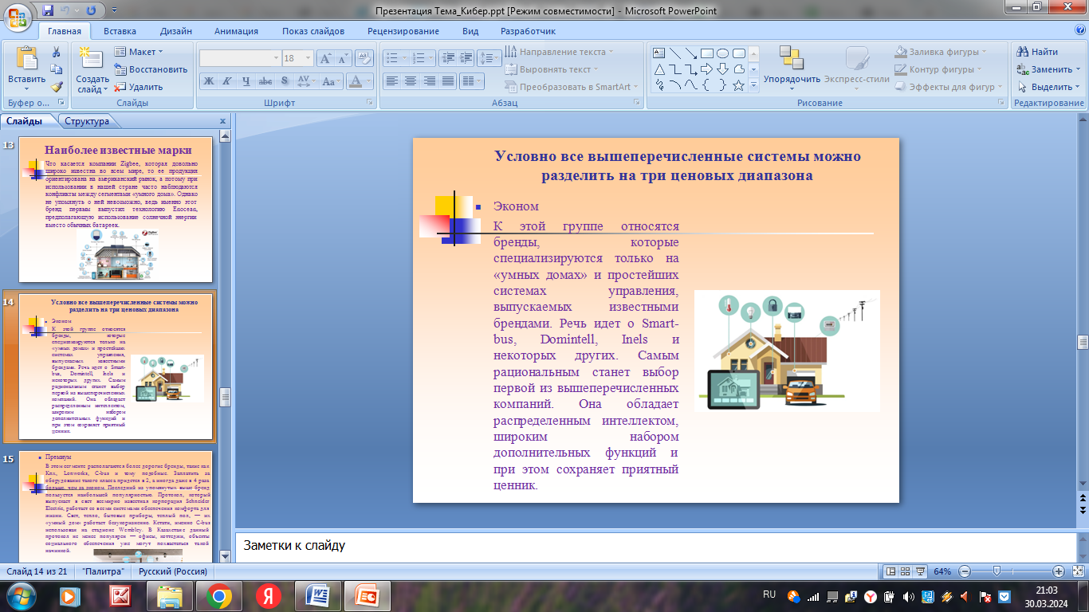
Task: Increase font size with large A icon
Action: pyautogui.click(x=325, y=58)
